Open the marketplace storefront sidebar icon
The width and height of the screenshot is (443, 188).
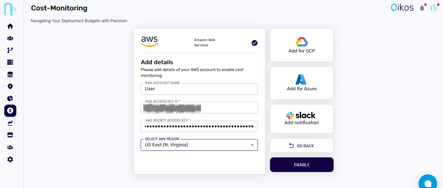click(10, 135)
